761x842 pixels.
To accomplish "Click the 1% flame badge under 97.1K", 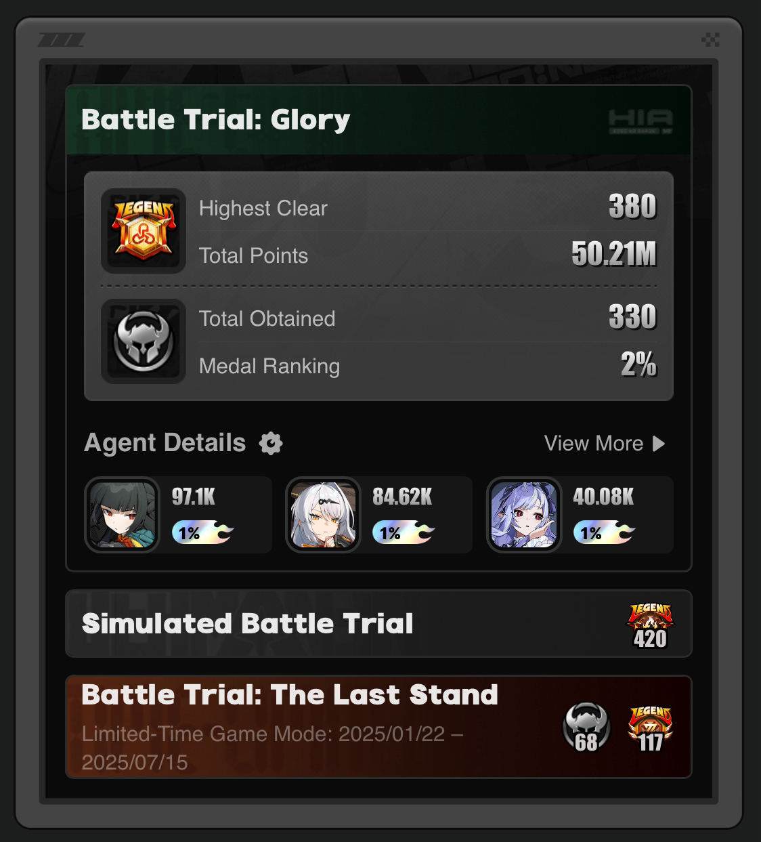I will click(202, 532).
